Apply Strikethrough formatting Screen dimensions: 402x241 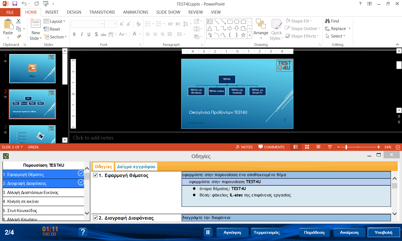pyautogui.click(x=104, y=35)
